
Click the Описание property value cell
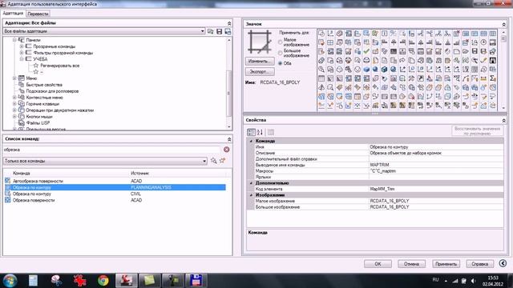point(436,153)
